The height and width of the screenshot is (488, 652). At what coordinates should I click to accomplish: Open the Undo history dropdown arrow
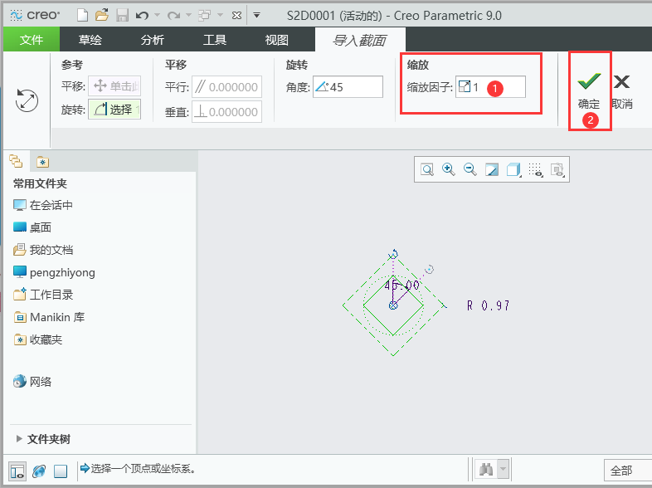click(x=157, y=16)
